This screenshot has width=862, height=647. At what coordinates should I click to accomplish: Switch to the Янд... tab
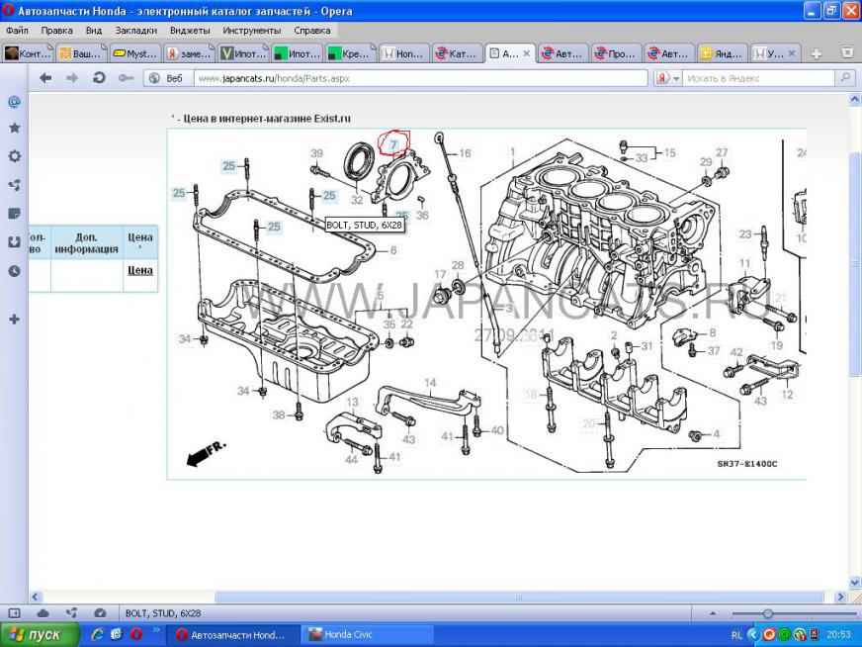tap(724, 53)
